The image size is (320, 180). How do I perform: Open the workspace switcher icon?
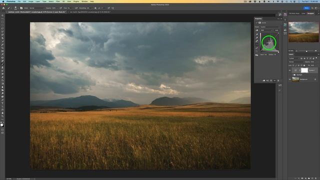tap(316, 8)
